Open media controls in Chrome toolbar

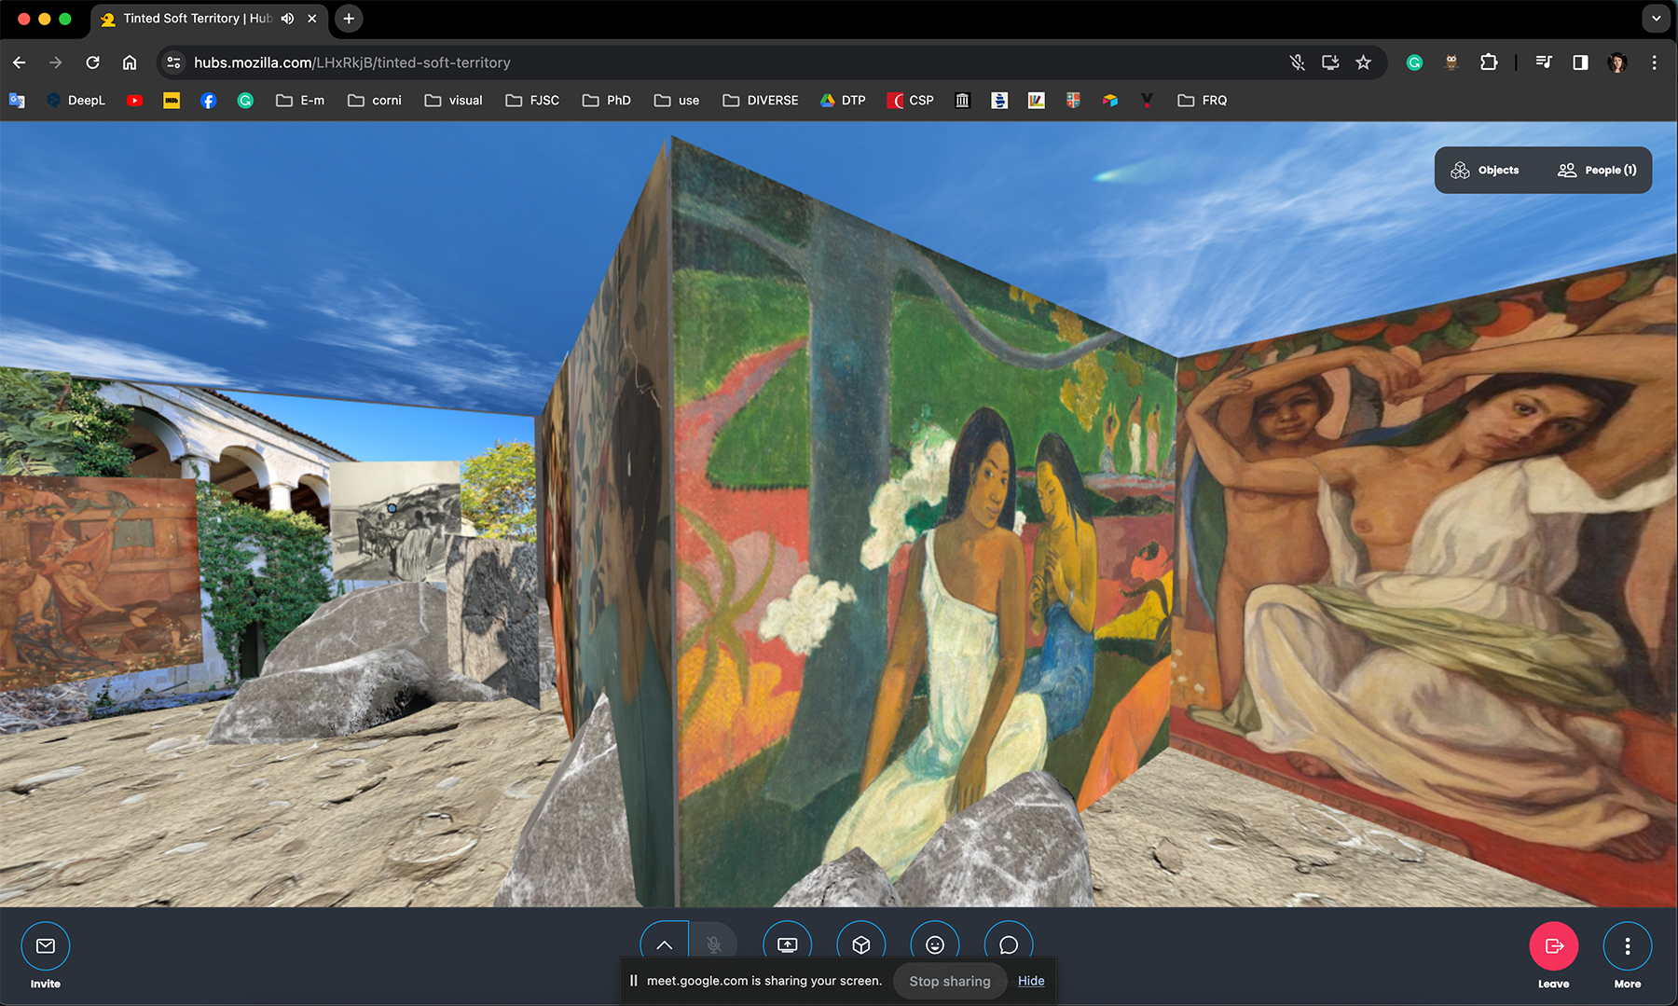click(1544, 62)
